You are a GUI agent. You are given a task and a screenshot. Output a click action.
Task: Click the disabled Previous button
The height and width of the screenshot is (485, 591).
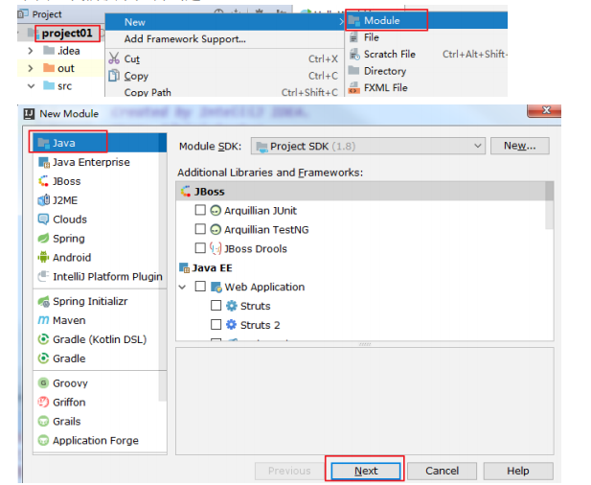289,471
